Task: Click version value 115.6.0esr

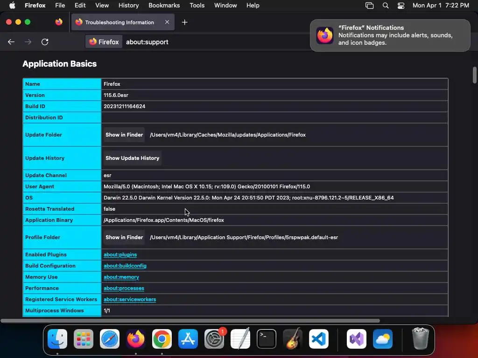Action: click(116, 95)
